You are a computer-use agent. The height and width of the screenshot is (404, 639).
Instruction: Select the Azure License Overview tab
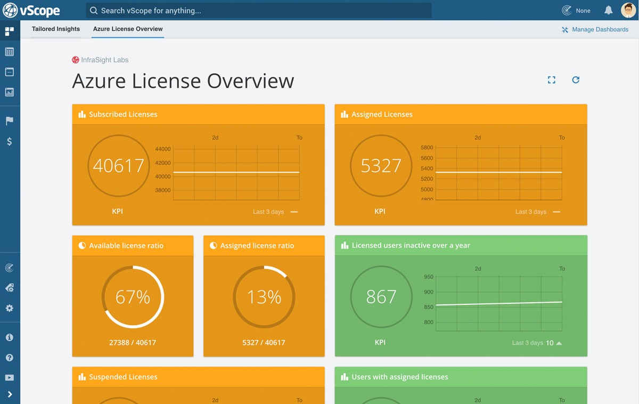pyautogui.click(x=128, y=29)
